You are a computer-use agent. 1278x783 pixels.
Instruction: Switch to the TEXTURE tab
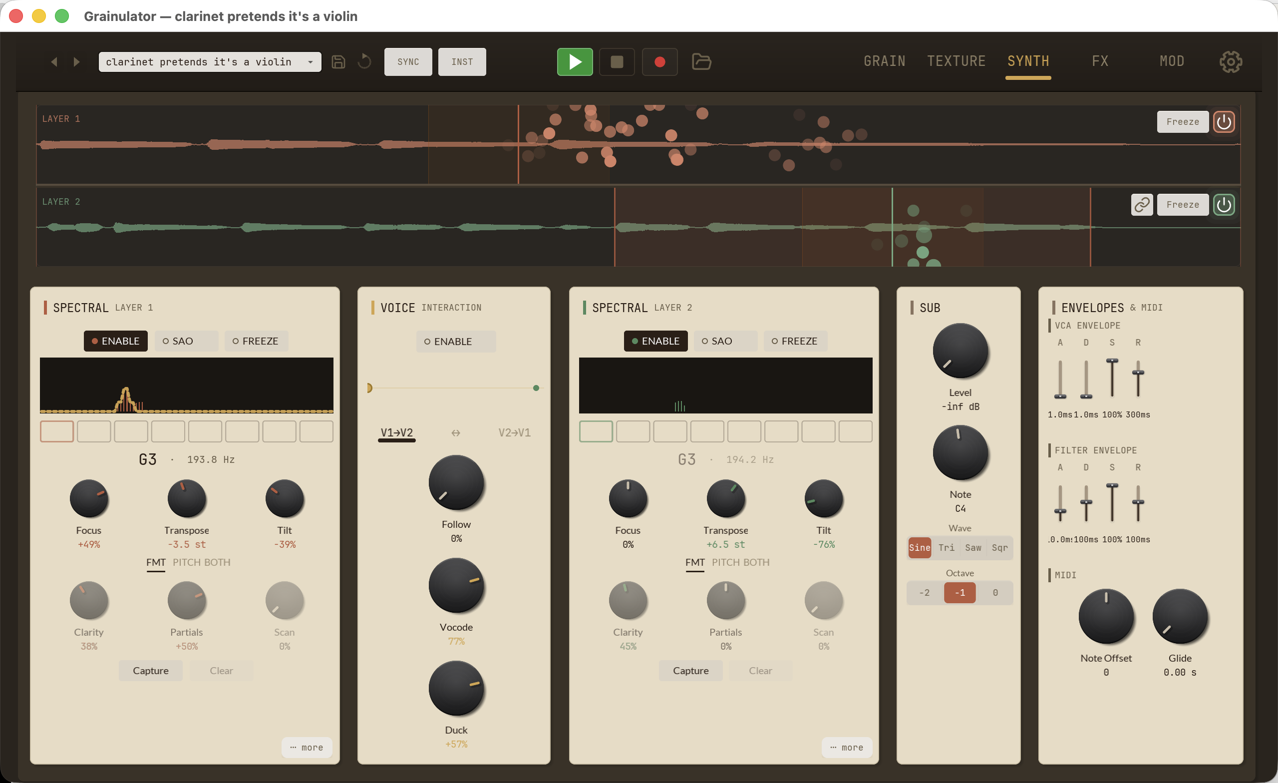coord(956,61)
